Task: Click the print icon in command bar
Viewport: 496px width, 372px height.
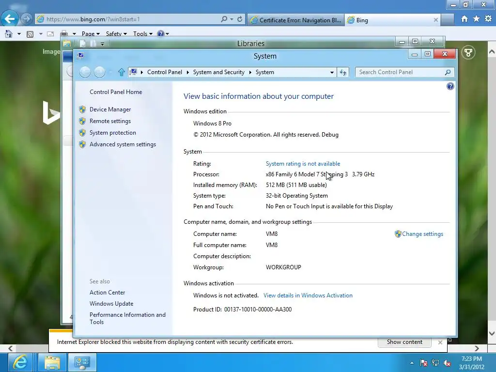Action: [64, 33]
